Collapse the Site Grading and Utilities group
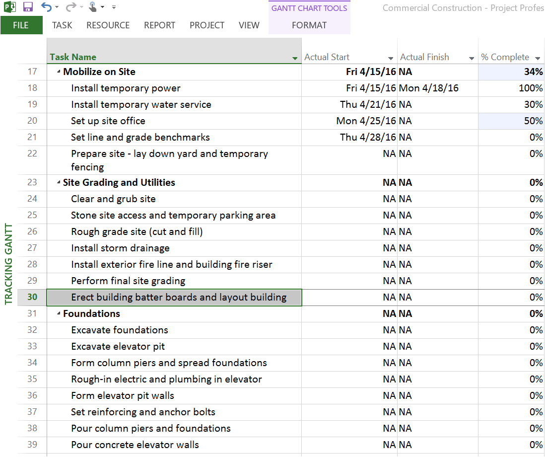The image size is (545, 457). pos(59,183)
